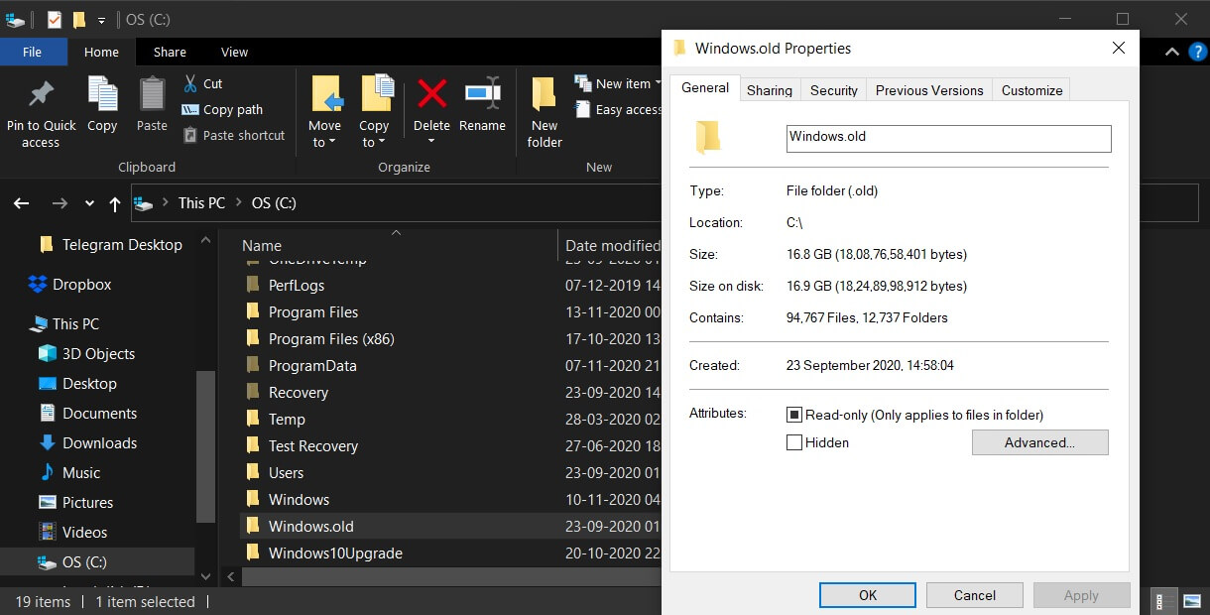Open the Sharing properties tab

tap(770, 90)
